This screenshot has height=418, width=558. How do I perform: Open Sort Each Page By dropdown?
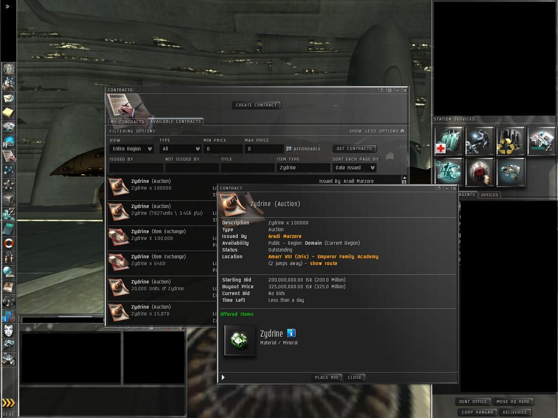click(x=355, y=168)
